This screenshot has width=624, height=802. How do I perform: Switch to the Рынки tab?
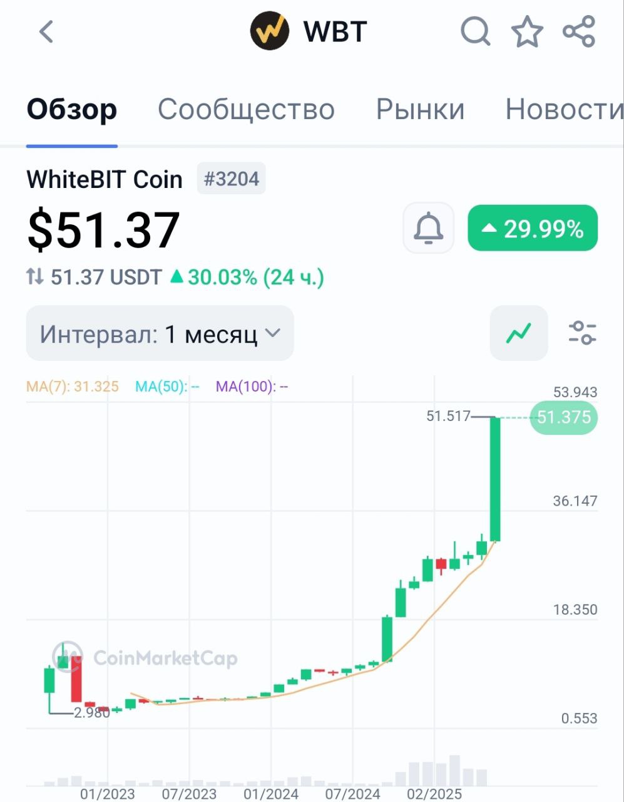(420, 110)
